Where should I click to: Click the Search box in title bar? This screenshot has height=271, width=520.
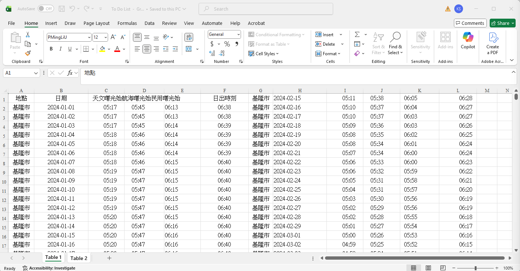[x=265, y=9]
